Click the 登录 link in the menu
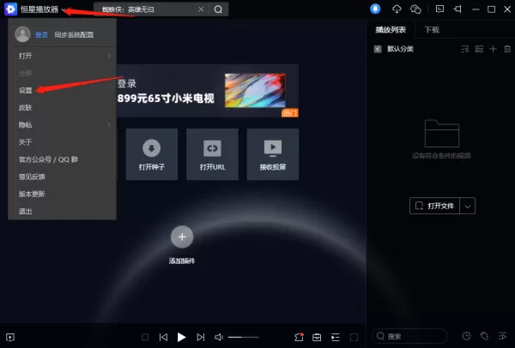The image size is (515, 348). (x=41, y=35)
